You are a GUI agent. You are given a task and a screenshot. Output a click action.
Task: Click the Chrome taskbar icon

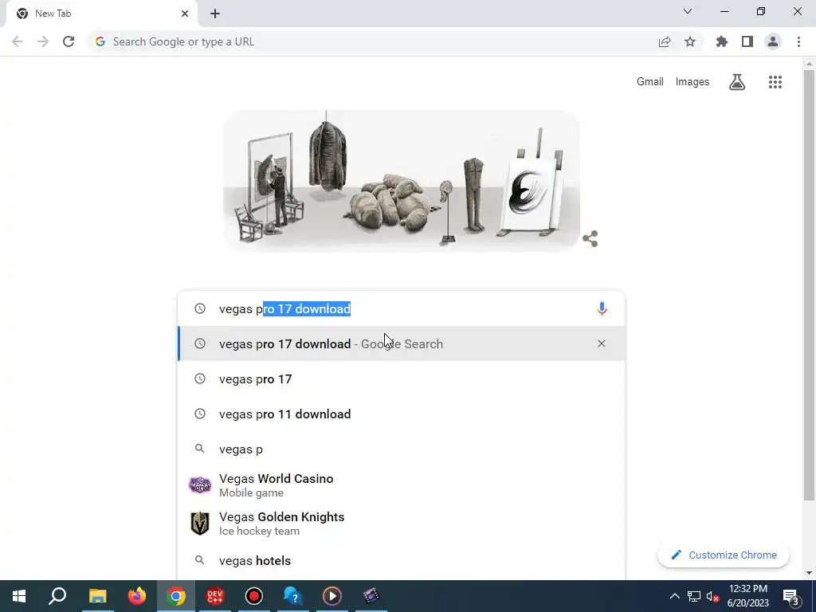pos(176,596)
